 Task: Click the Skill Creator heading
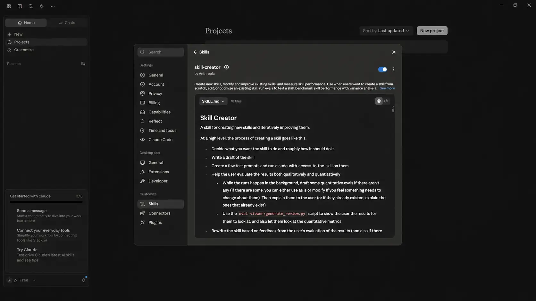[x=218, y=118]
